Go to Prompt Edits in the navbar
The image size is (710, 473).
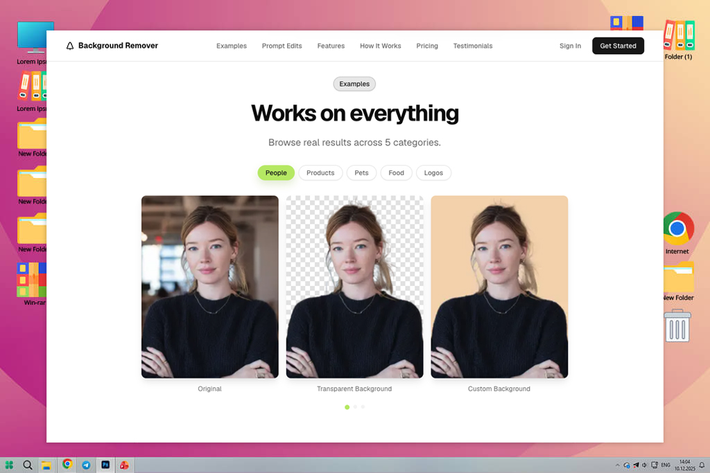(x=282, y=46)
